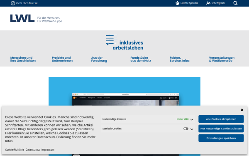The height and width of the screenshot is (156, 249).
Task: Open the 'Veranstaltungen & Wettbewerbe' menu
Action: point(222,59)
